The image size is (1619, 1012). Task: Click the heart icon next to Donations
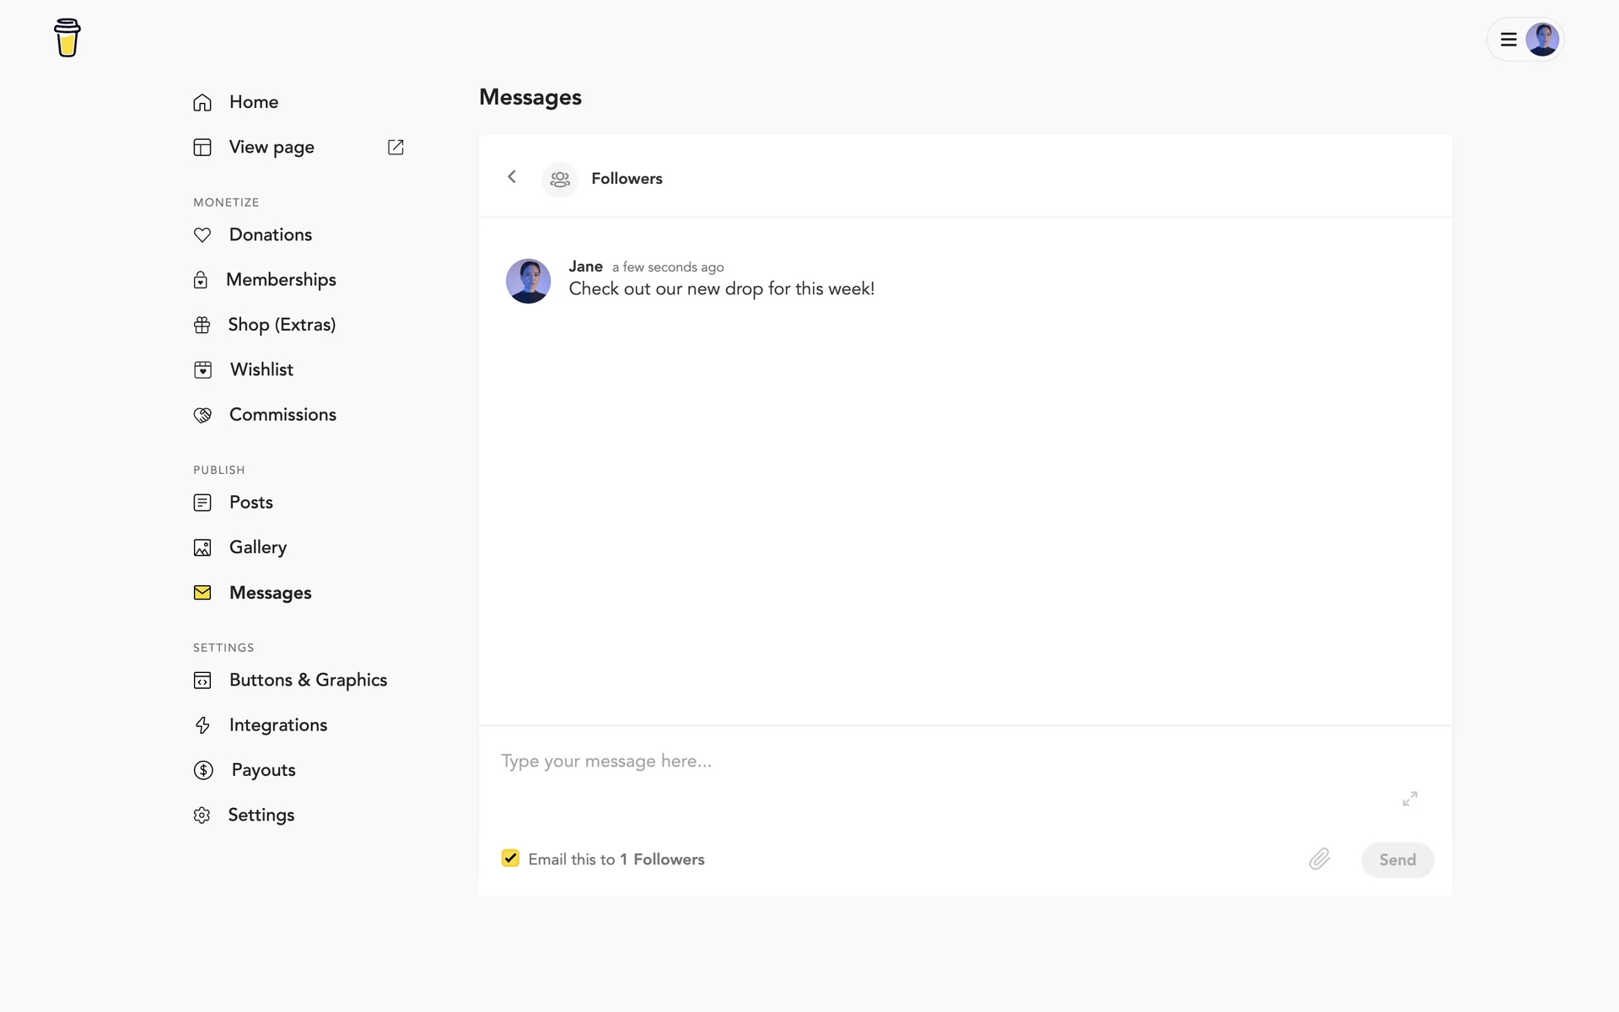click(202, 234)
